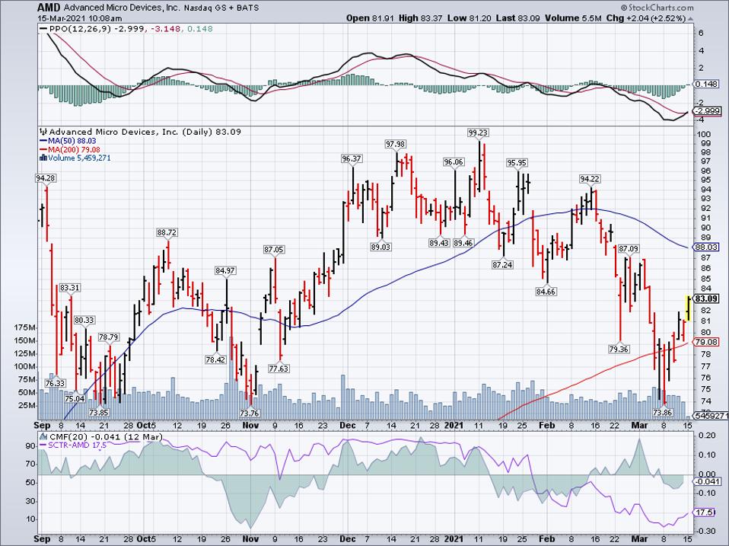Click the last price 83.09 axis tag
The height and width of the screenshot is (546, 729).
tap(705, 299)
